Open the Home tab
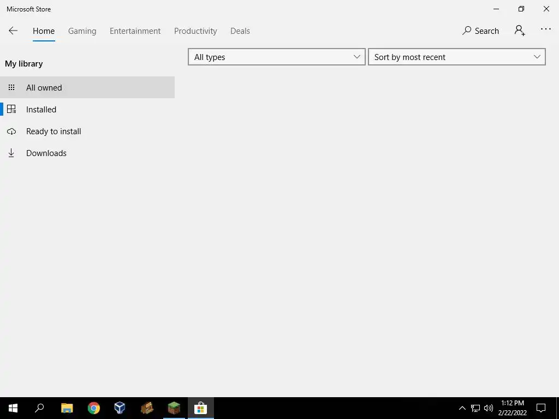559x419 pixels. click(44, 31)
